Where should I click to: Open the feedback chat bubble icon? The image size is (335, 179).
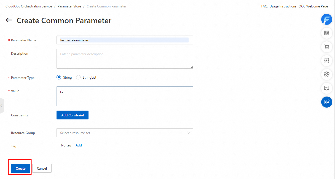pos(327,88)
